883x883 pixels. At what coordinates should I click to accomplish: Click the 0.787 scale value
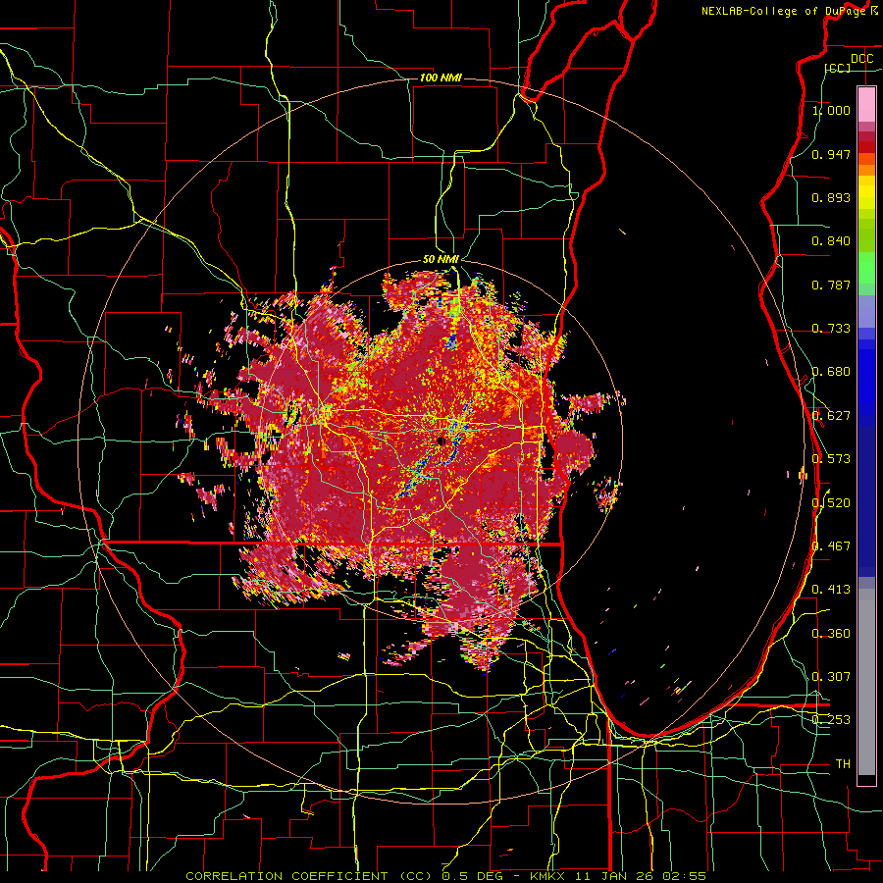831,285
